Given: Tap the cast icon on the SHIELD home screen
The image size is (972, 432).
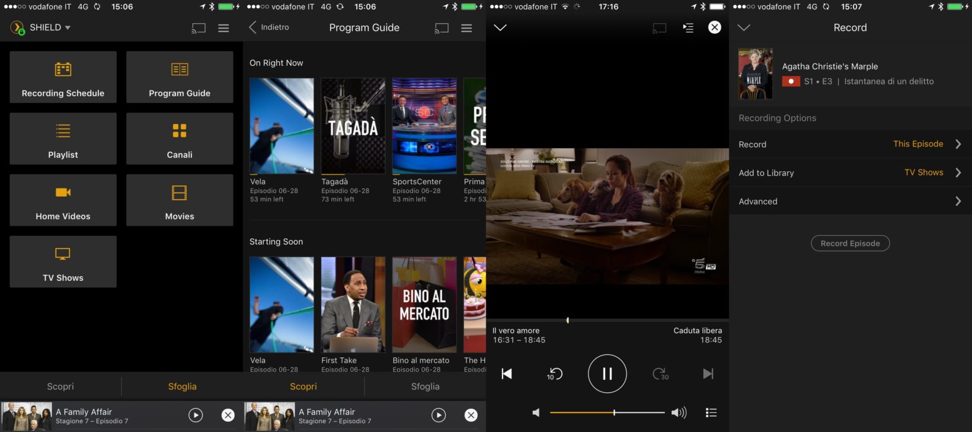Looking at the screenshot, I should pos(199,28).
